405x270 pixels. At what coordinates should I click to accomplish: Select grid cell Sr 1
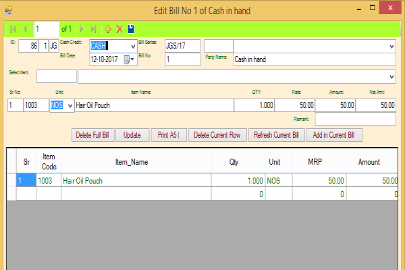click(x=26, y=180)
